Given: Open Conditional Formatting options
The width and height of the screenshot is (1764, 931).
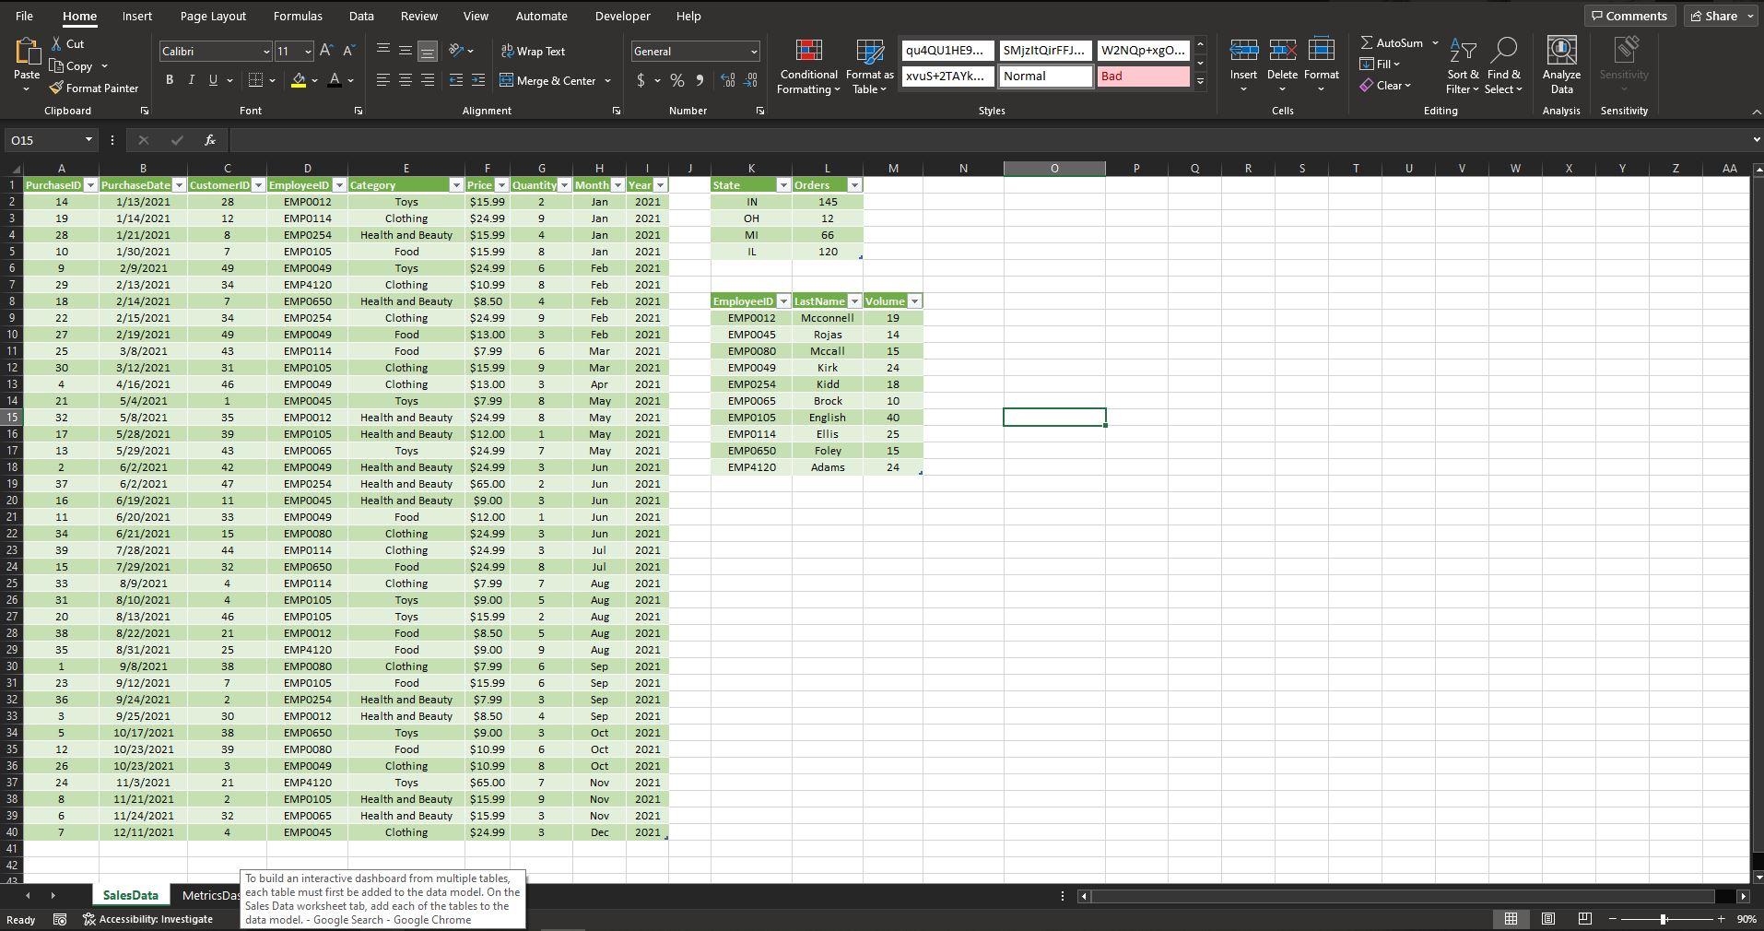Looking at the screenshot, I should 807,65.
